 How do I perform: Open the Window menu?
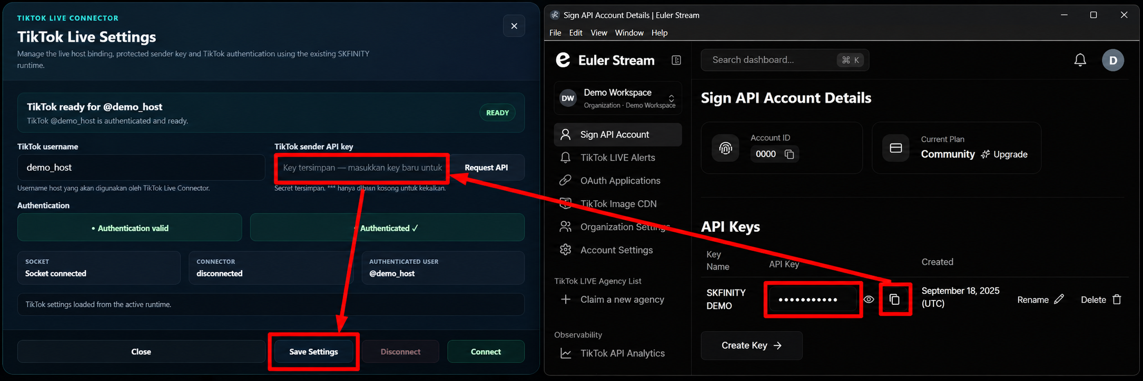629,33
